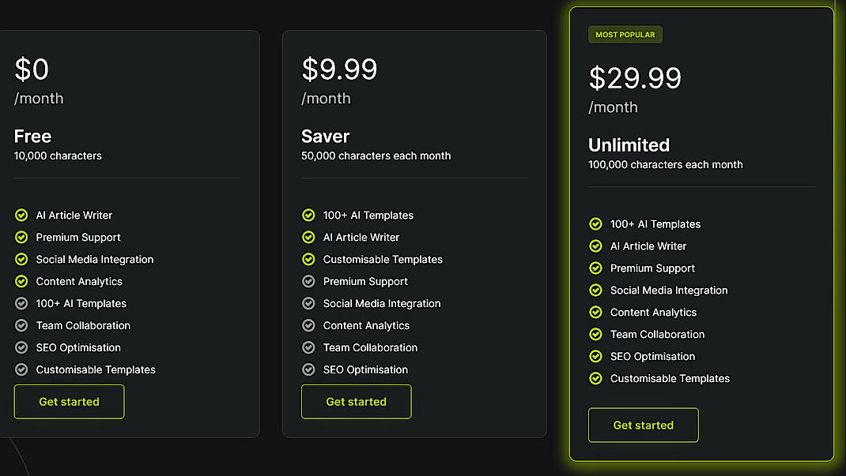Image resolution: width=846 pixels, height=476 pixels.
Task: Click the SEO Optimisation checkmark in Saver plan
Action: coord(308,369)
